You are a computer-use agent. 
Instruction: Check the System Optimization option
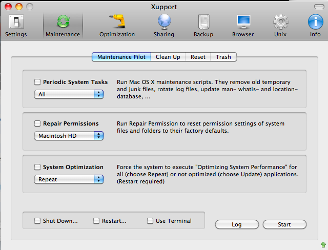37,167
